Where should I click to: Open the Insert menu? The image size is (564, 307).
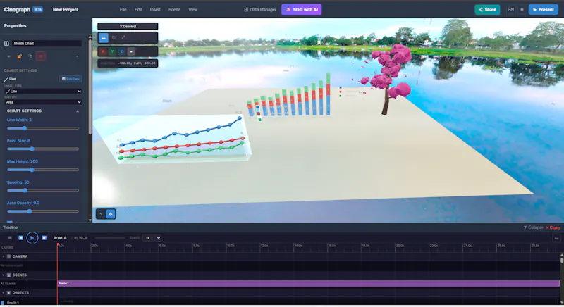155,10
